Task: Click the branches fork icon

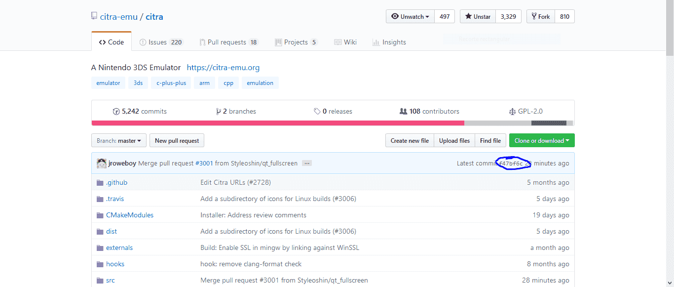Action: 218,112
